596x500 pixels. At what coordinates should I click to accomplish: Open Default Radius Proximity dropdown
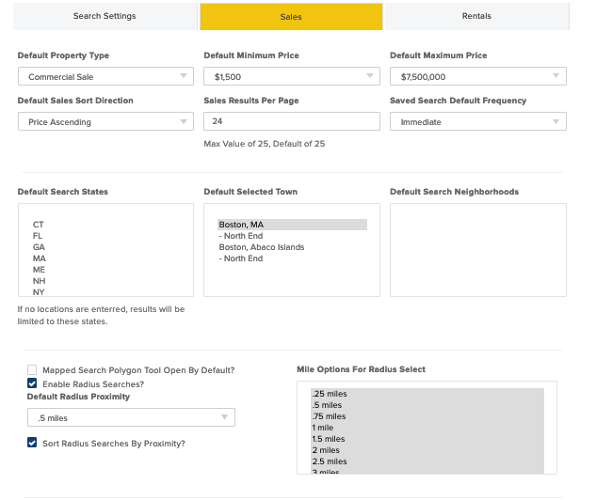pyautogui.click(x=131, y=417)
